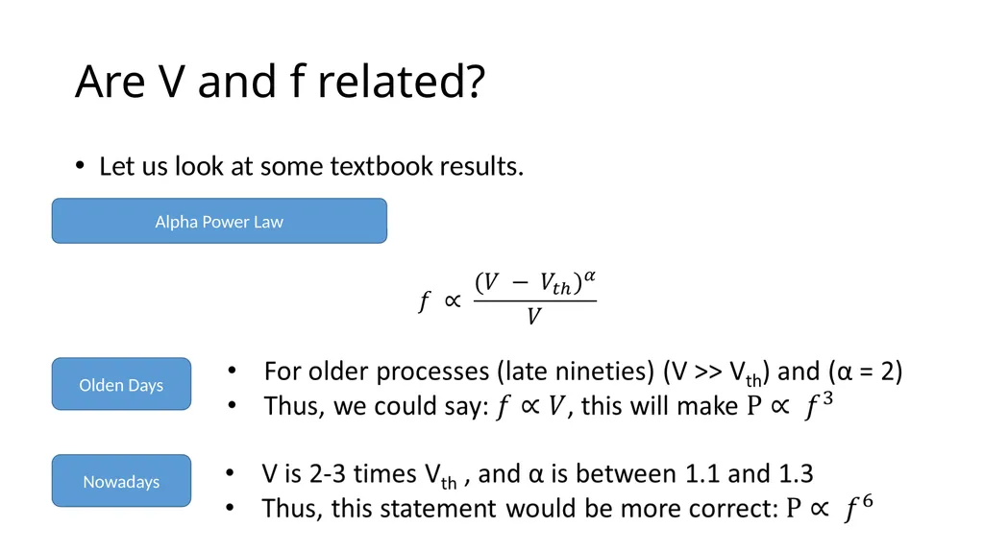Image resolution: width=984 pixels, height=552 pixels.
Task: Click the (α = 2) text
Action: 866,372
